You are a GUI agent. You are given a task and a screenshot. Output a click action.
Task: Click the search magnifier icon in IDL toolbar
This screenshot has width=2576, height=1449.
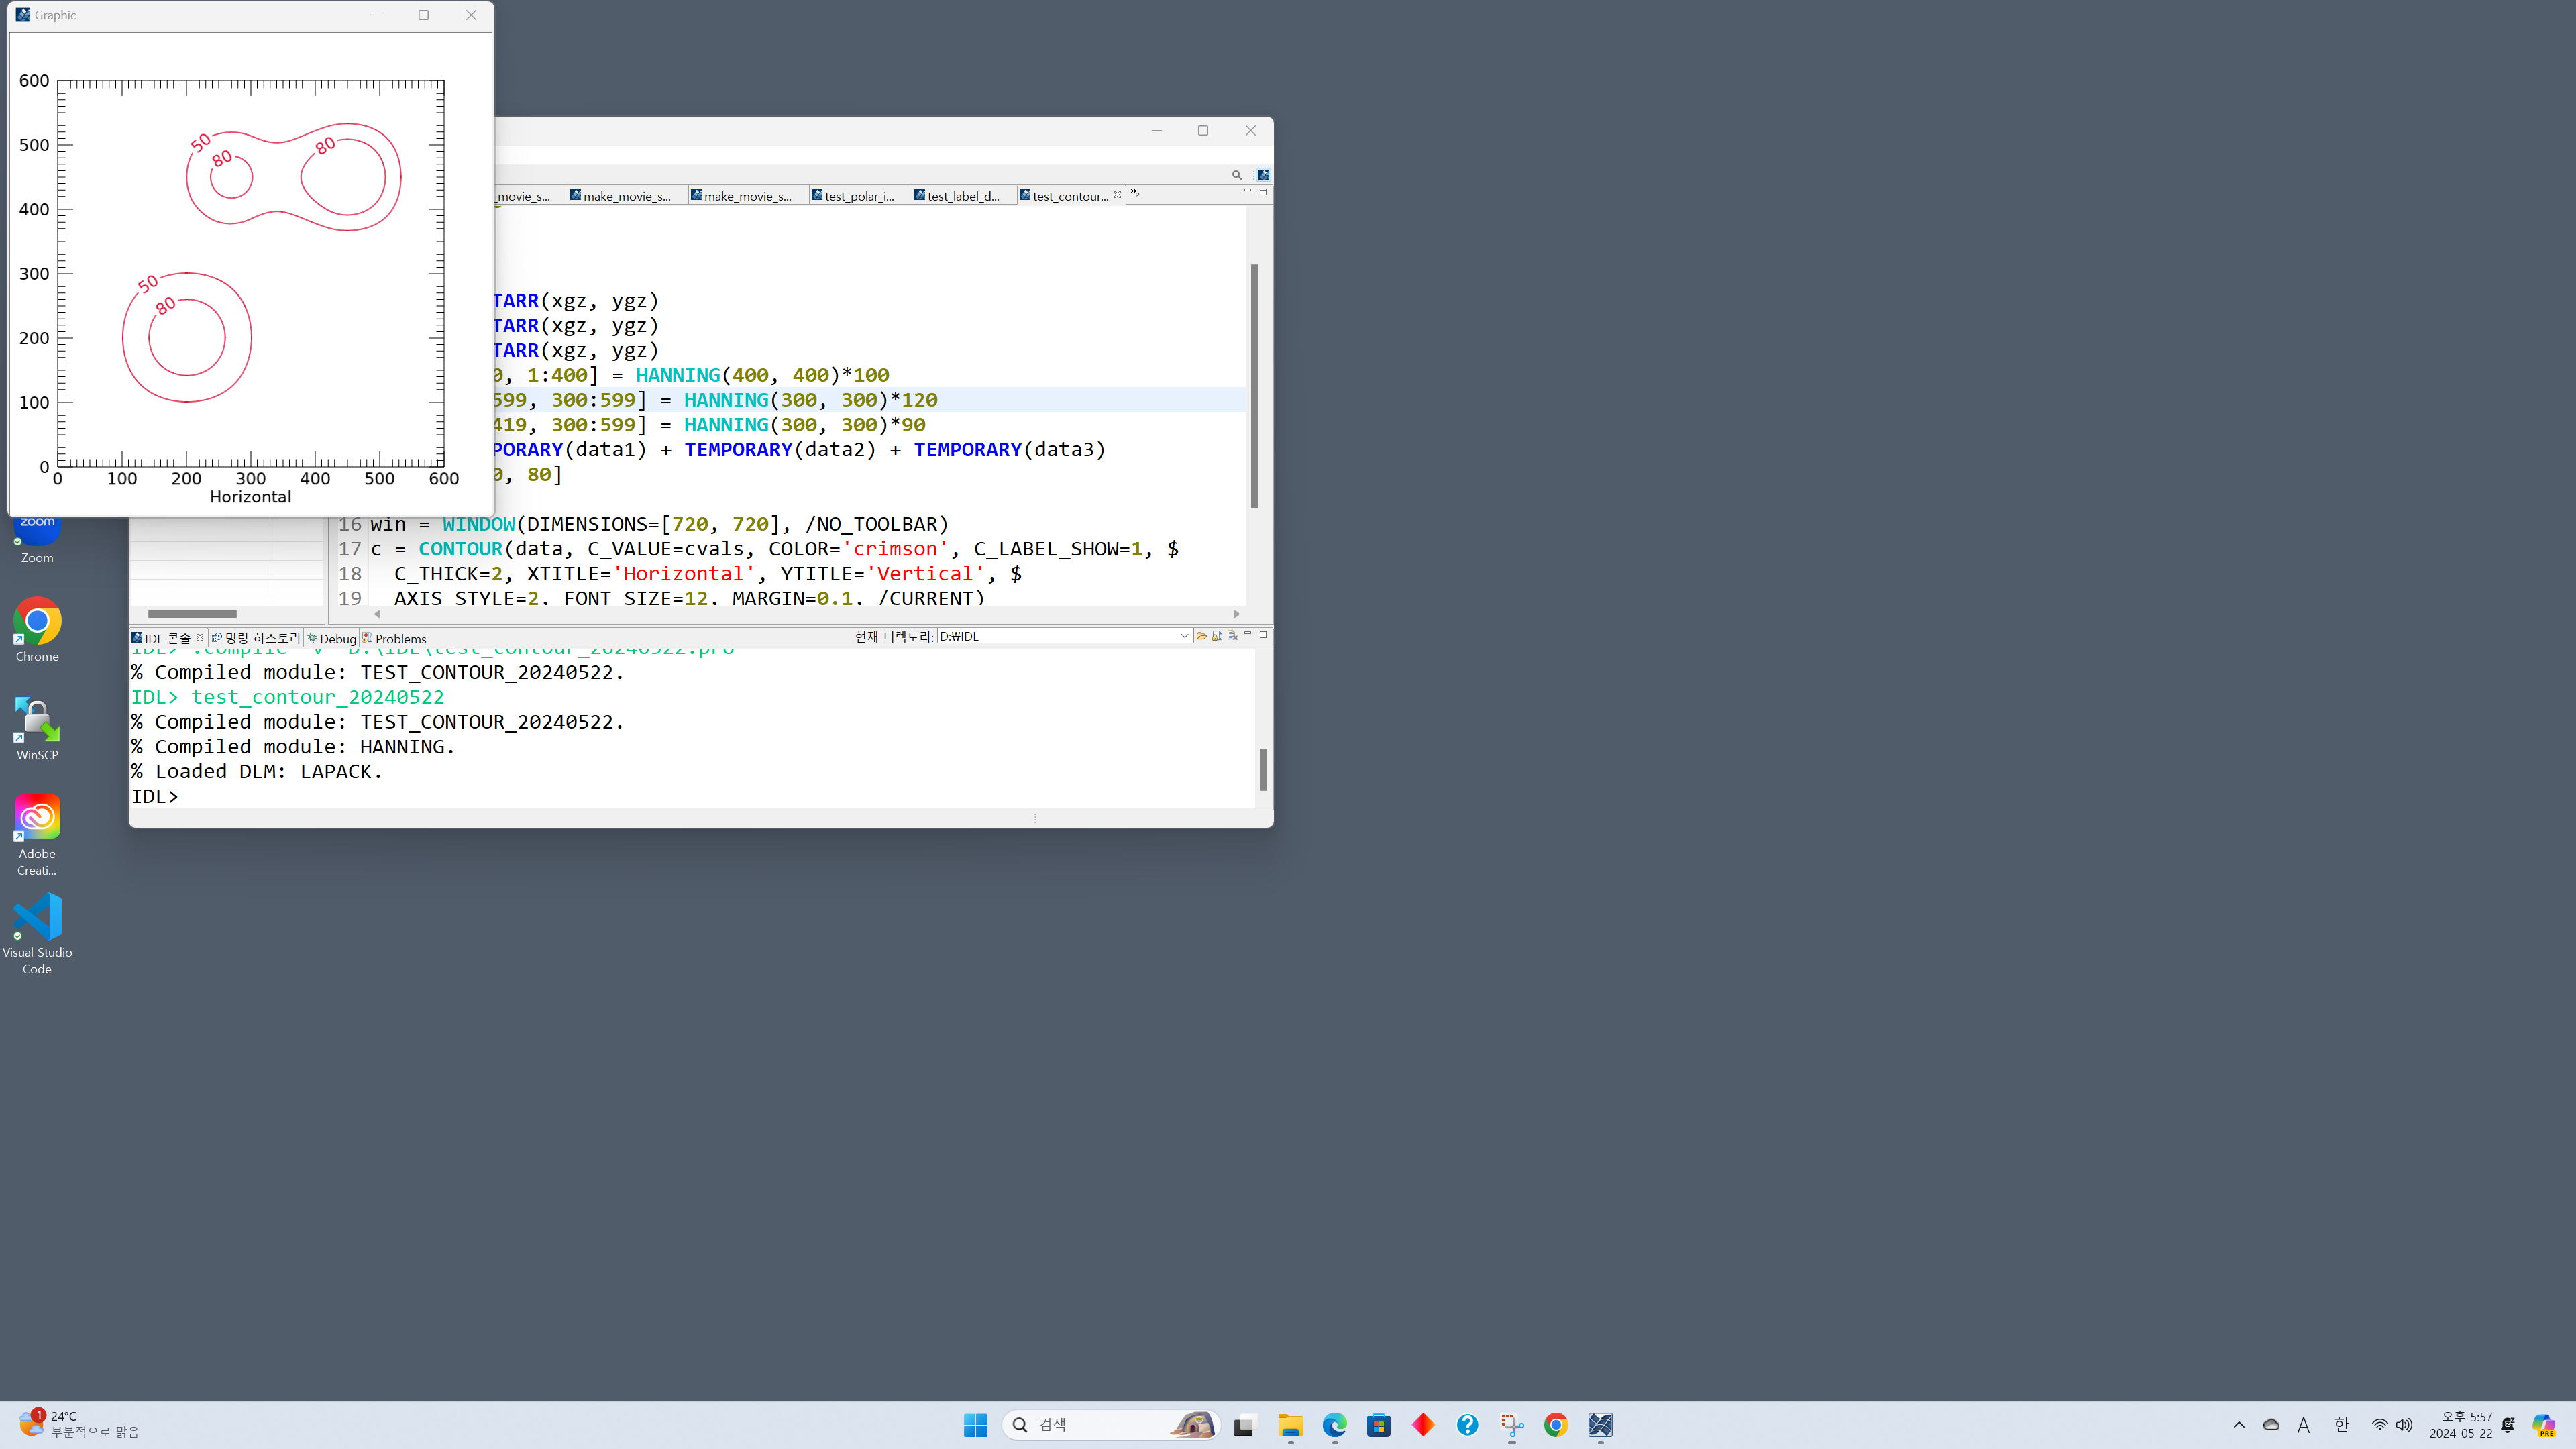[x=1237, y=175]
